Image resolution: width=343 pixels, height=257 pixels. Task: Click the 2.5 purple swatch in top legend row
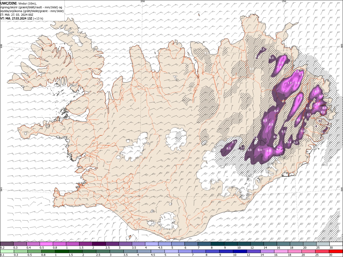tap(112, 244)
